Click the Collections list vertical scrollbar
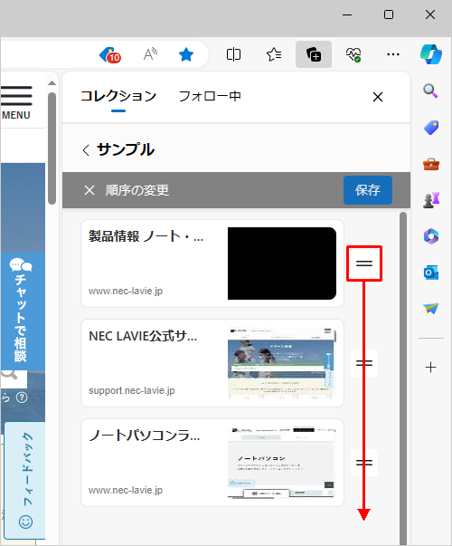452x546 pixels. click(x=403, y=378)
